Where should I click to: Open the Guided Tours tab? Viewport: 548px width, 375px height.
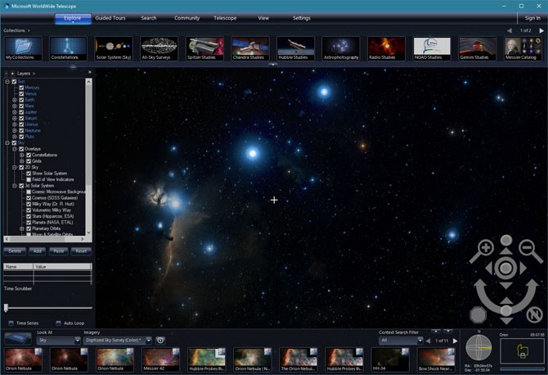(x=110, y=18)
